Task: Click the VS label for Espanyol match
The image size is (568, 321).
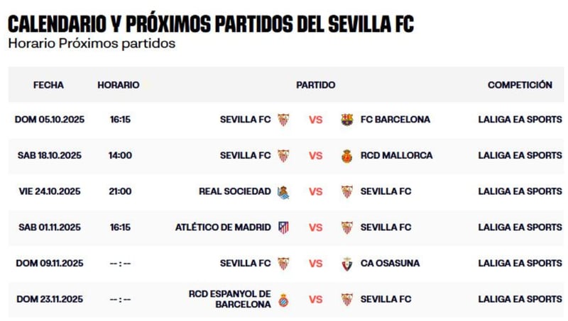Action: [315, 300]
